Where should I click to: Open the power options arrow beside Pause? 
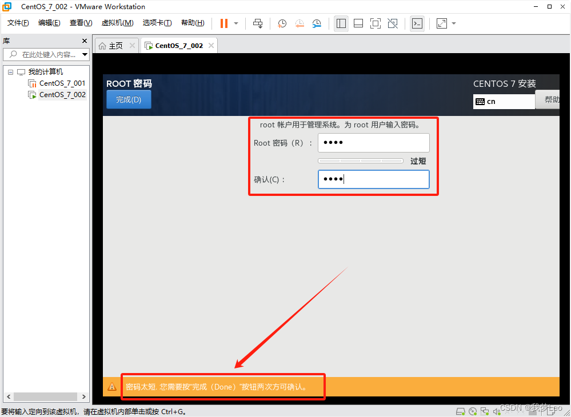point(236,23)
